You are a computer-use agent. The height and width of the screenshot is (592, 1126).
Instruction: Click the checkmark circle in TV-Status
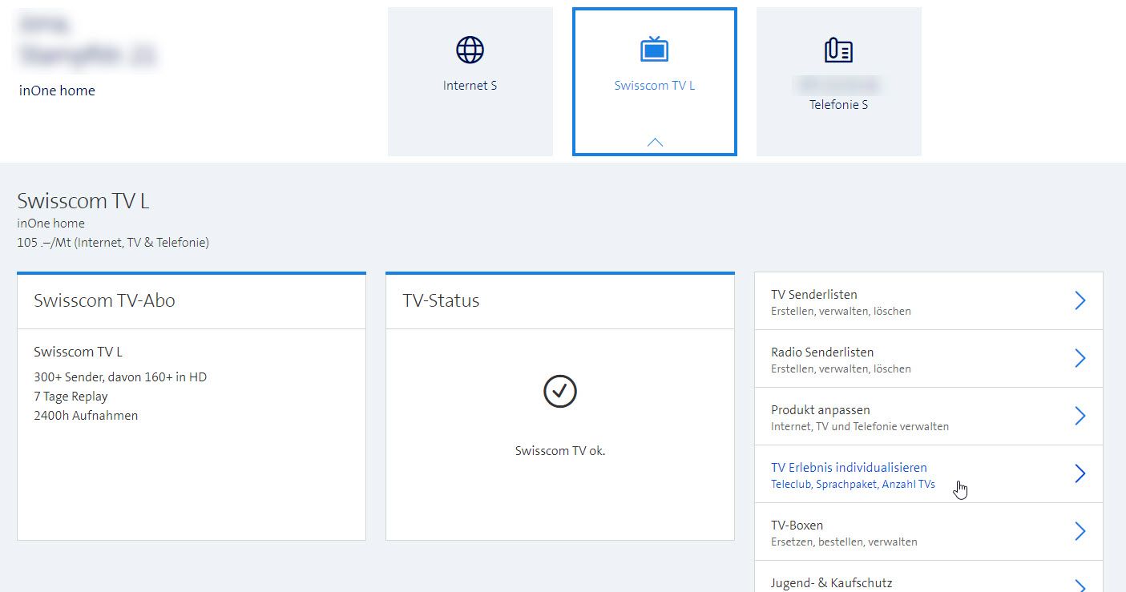pos(560,392)
